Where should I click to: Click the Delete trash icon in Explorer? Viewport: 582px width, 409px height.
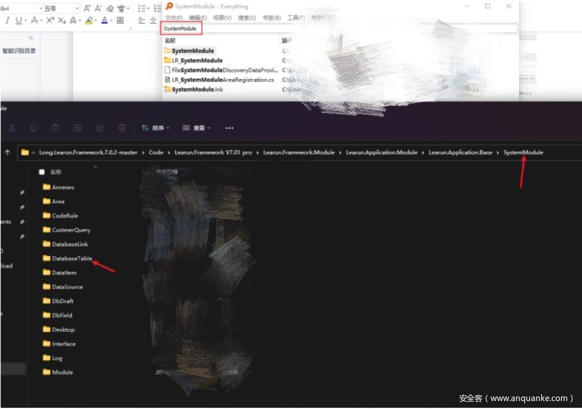click(x=122, y=128)
